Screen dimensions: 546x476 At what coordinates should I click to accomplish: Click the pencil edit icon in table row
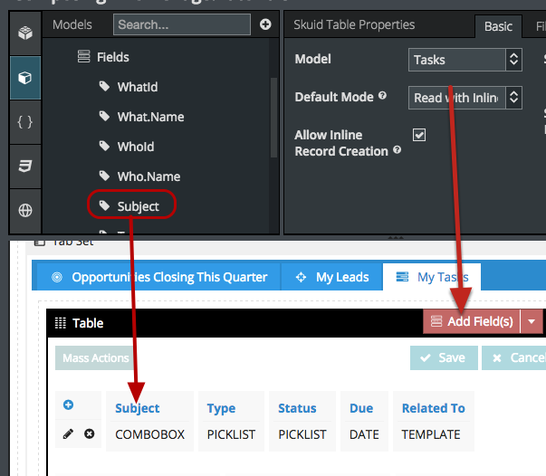[68, 434]
